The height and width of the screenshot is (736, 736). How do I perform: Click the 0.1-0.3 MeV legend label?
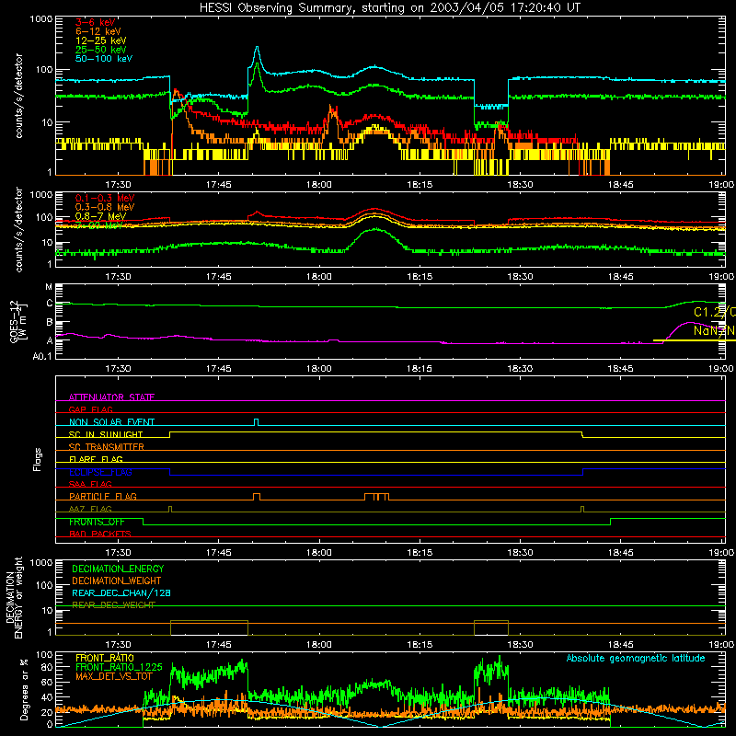tap(105, 198)
